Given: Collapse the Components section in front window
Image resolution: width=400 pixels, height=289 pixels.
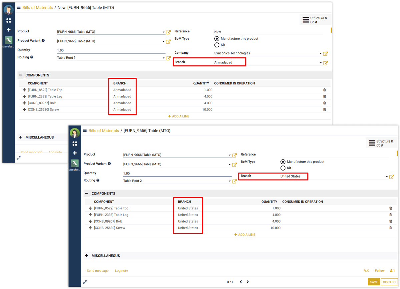Looking at the screenshot, I should 87,194.
